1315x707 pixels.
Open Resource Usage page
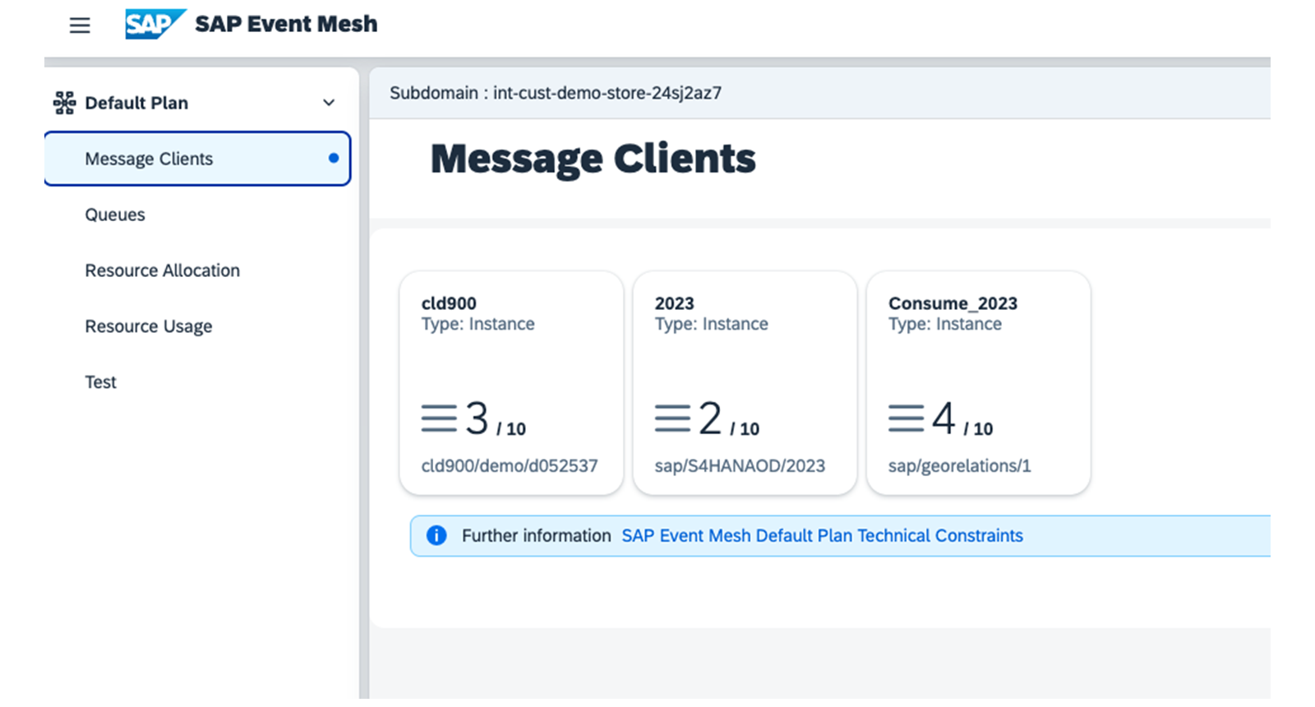click(149, 326)
